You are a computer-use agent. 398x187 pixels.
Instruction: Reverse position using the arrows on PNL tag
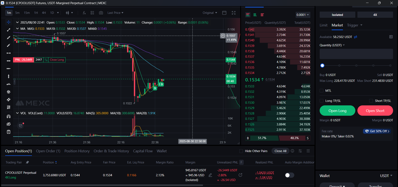click(x=46, y=60)
